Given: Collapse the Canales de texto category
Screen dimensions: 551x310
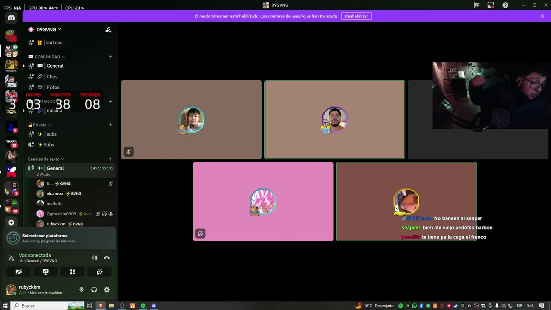Looking at the screenshot, I should 46,159.
